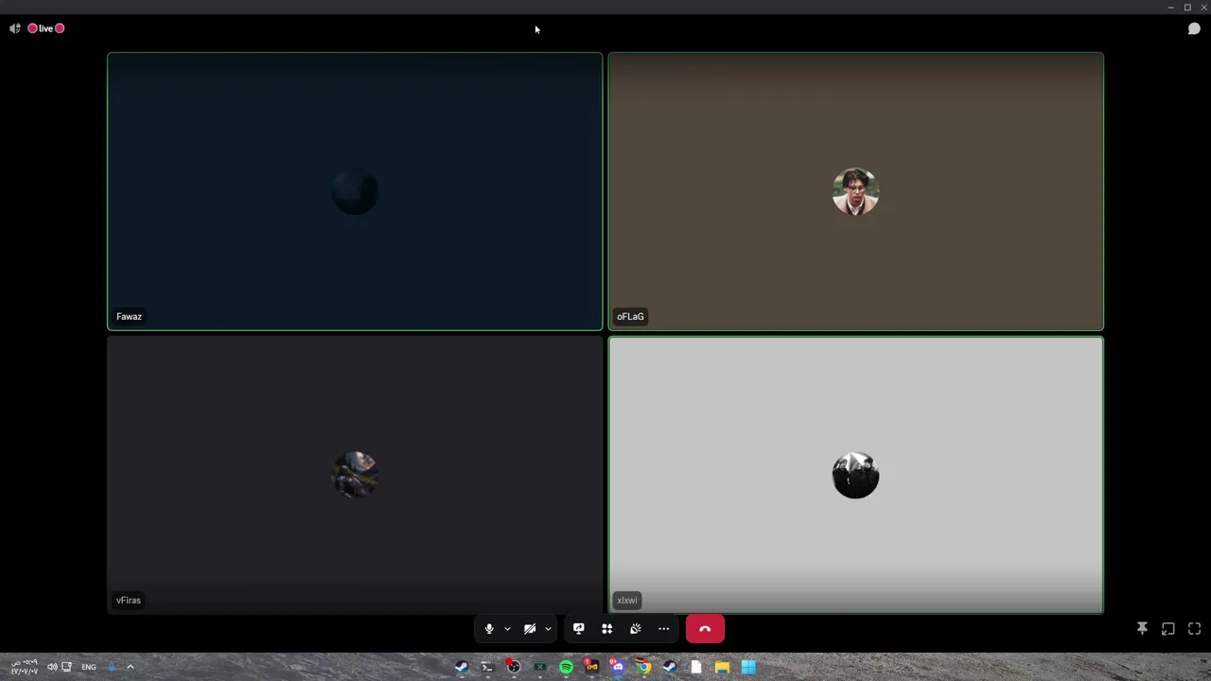
Task: Select xlxwi's video tile avatar
Action: [x=855, y=475]
